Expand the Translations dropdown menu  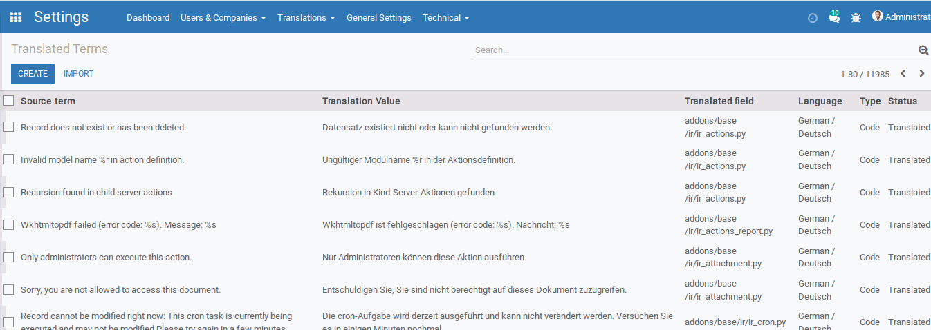click(306, 18)
